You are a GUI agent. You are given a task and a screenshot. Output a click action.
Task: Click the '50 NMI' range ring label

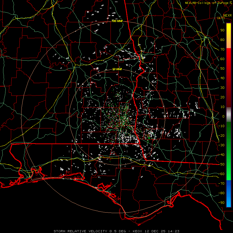[117, 69]
